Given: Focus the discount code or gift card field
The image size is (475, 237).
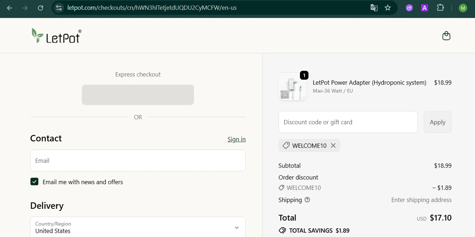Looking at the screenshot, I should (348, 122).
